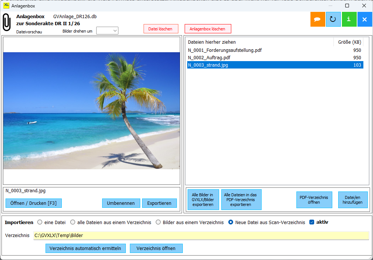
Task: Click the blue refresh arrow icon
Action: [x=333, y=19]
